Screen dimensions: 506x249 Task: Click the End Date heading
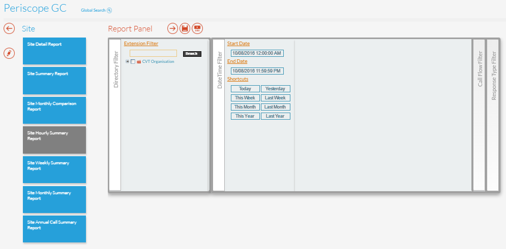point(237,61)
